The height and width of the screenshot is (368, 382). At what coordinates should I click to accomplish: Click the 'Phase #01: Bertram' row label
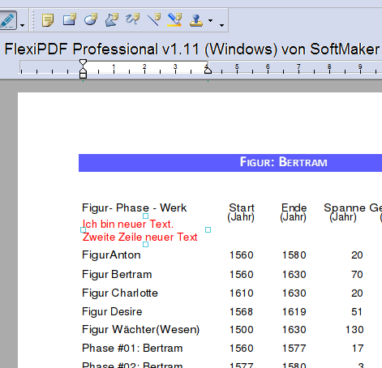point(132,349)
